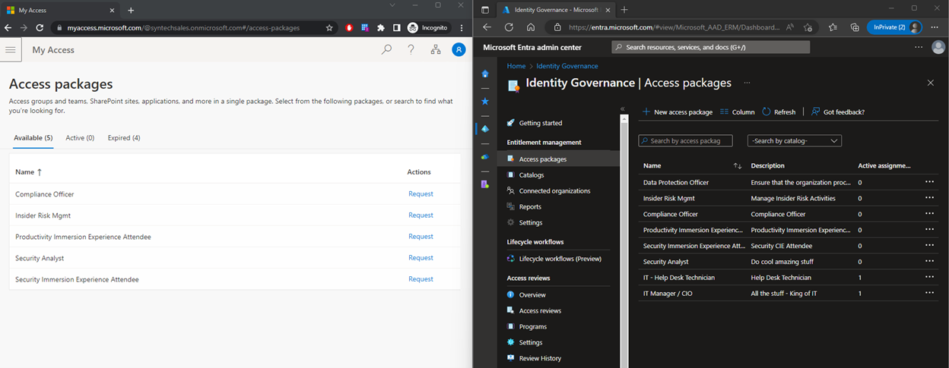Image resolution: width=949 pixels, height=368 pixels.
Task: Bookmark the myaccess page with the star
Action: pyautogui.click(x=329, y=27)
